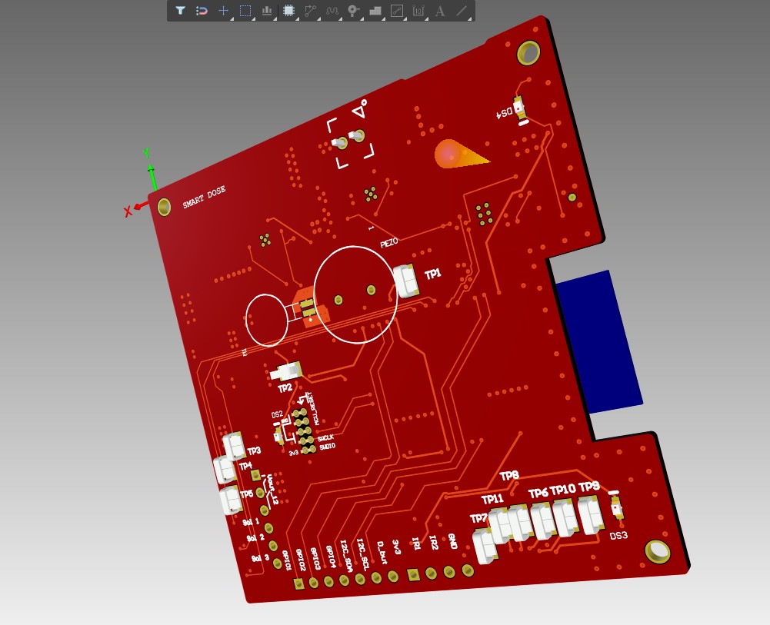Screen dimensions: 770x625
Task: Select the Place Dimension tool
Action: pyautogui.click(x=418, y=10)
